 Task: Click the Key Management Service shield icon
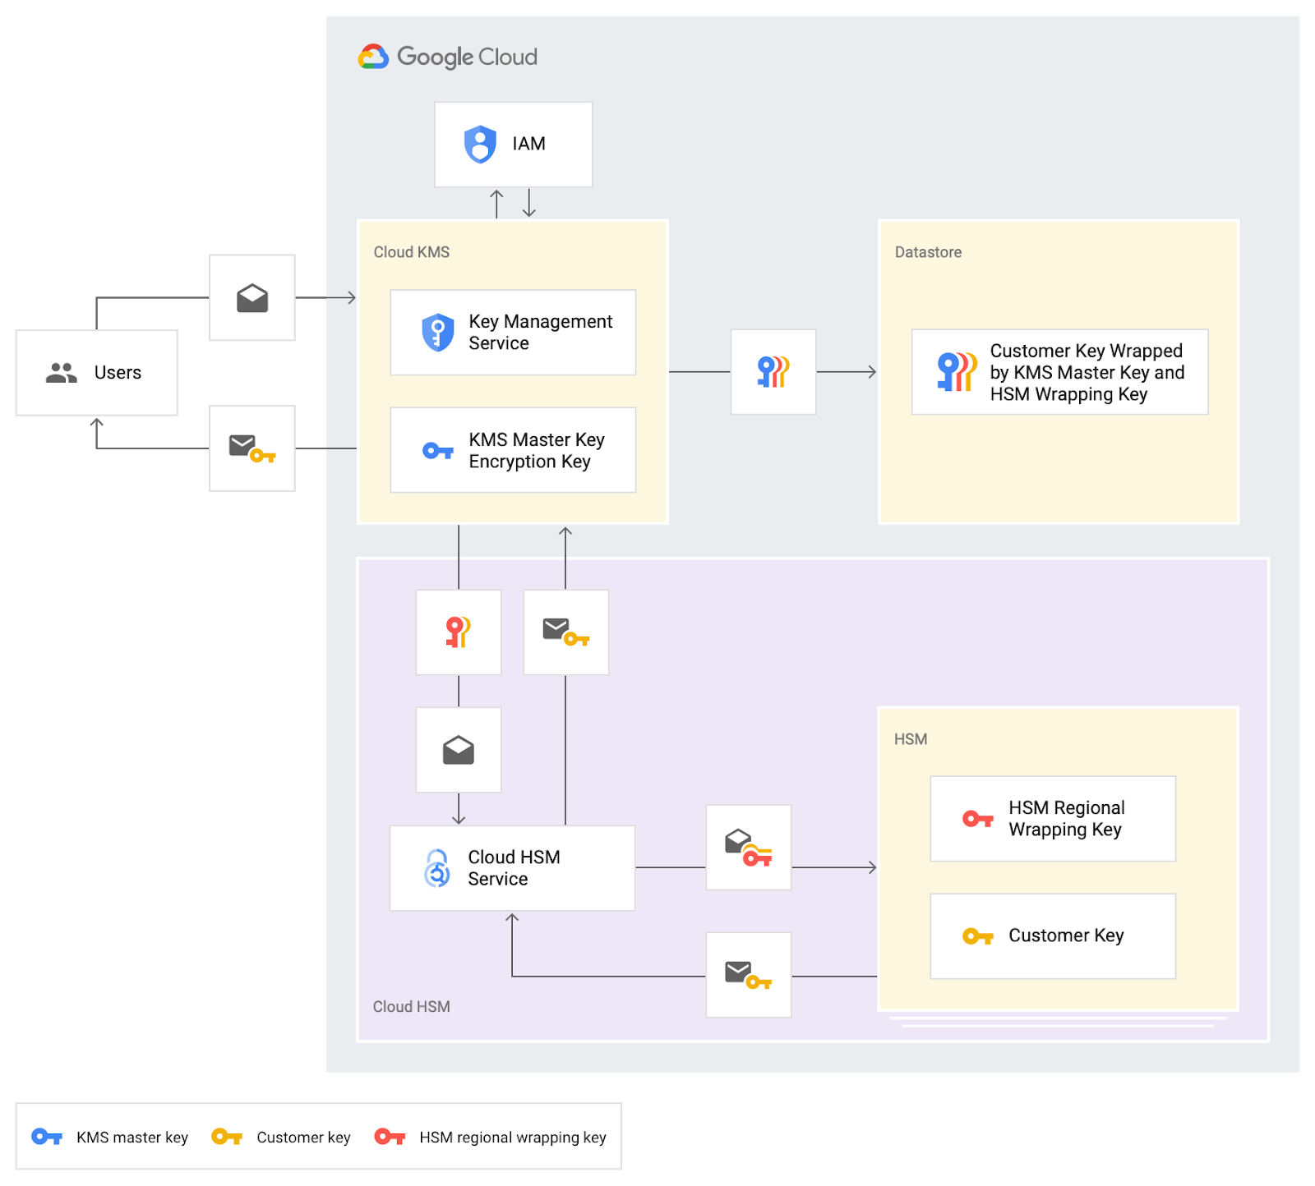pyautogui.click(x=438, y=333)
